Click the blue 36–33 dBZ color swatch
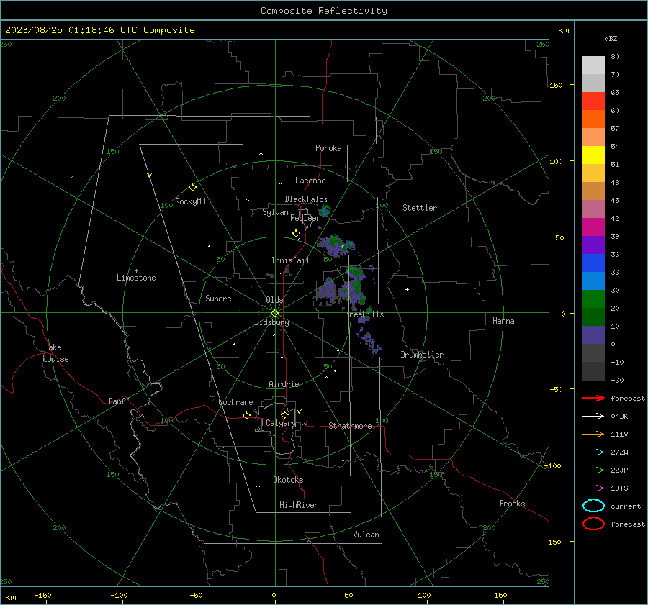Image resolution: width=648 pixels, height=605 pixels. click(593, 263)
